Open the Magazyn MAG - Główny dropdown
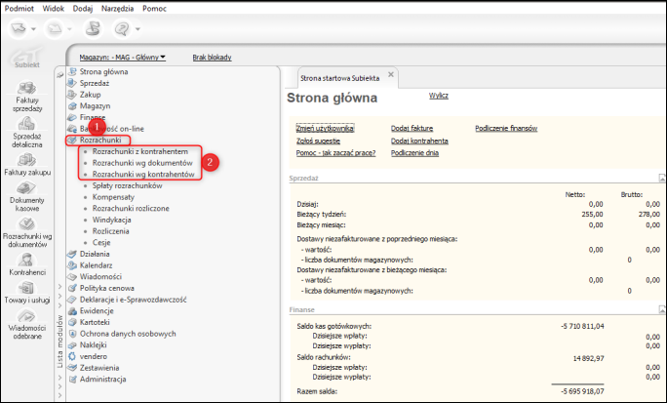667x403 pixels. click(123, 58)
